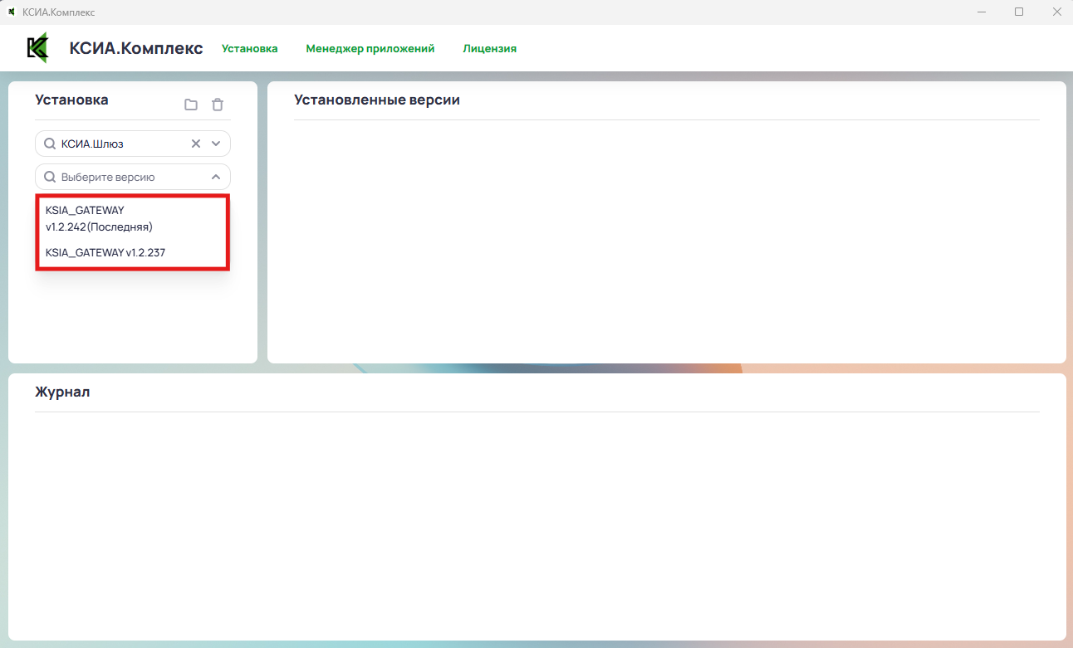Click the magnifier icon in version field

(50, 177)
